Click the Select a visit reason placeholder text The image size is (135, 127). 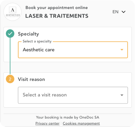(x=45, y=95)
